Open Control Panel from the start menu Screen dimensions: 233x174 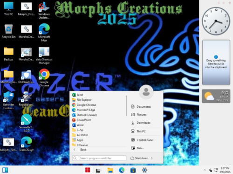coord(143,140)
